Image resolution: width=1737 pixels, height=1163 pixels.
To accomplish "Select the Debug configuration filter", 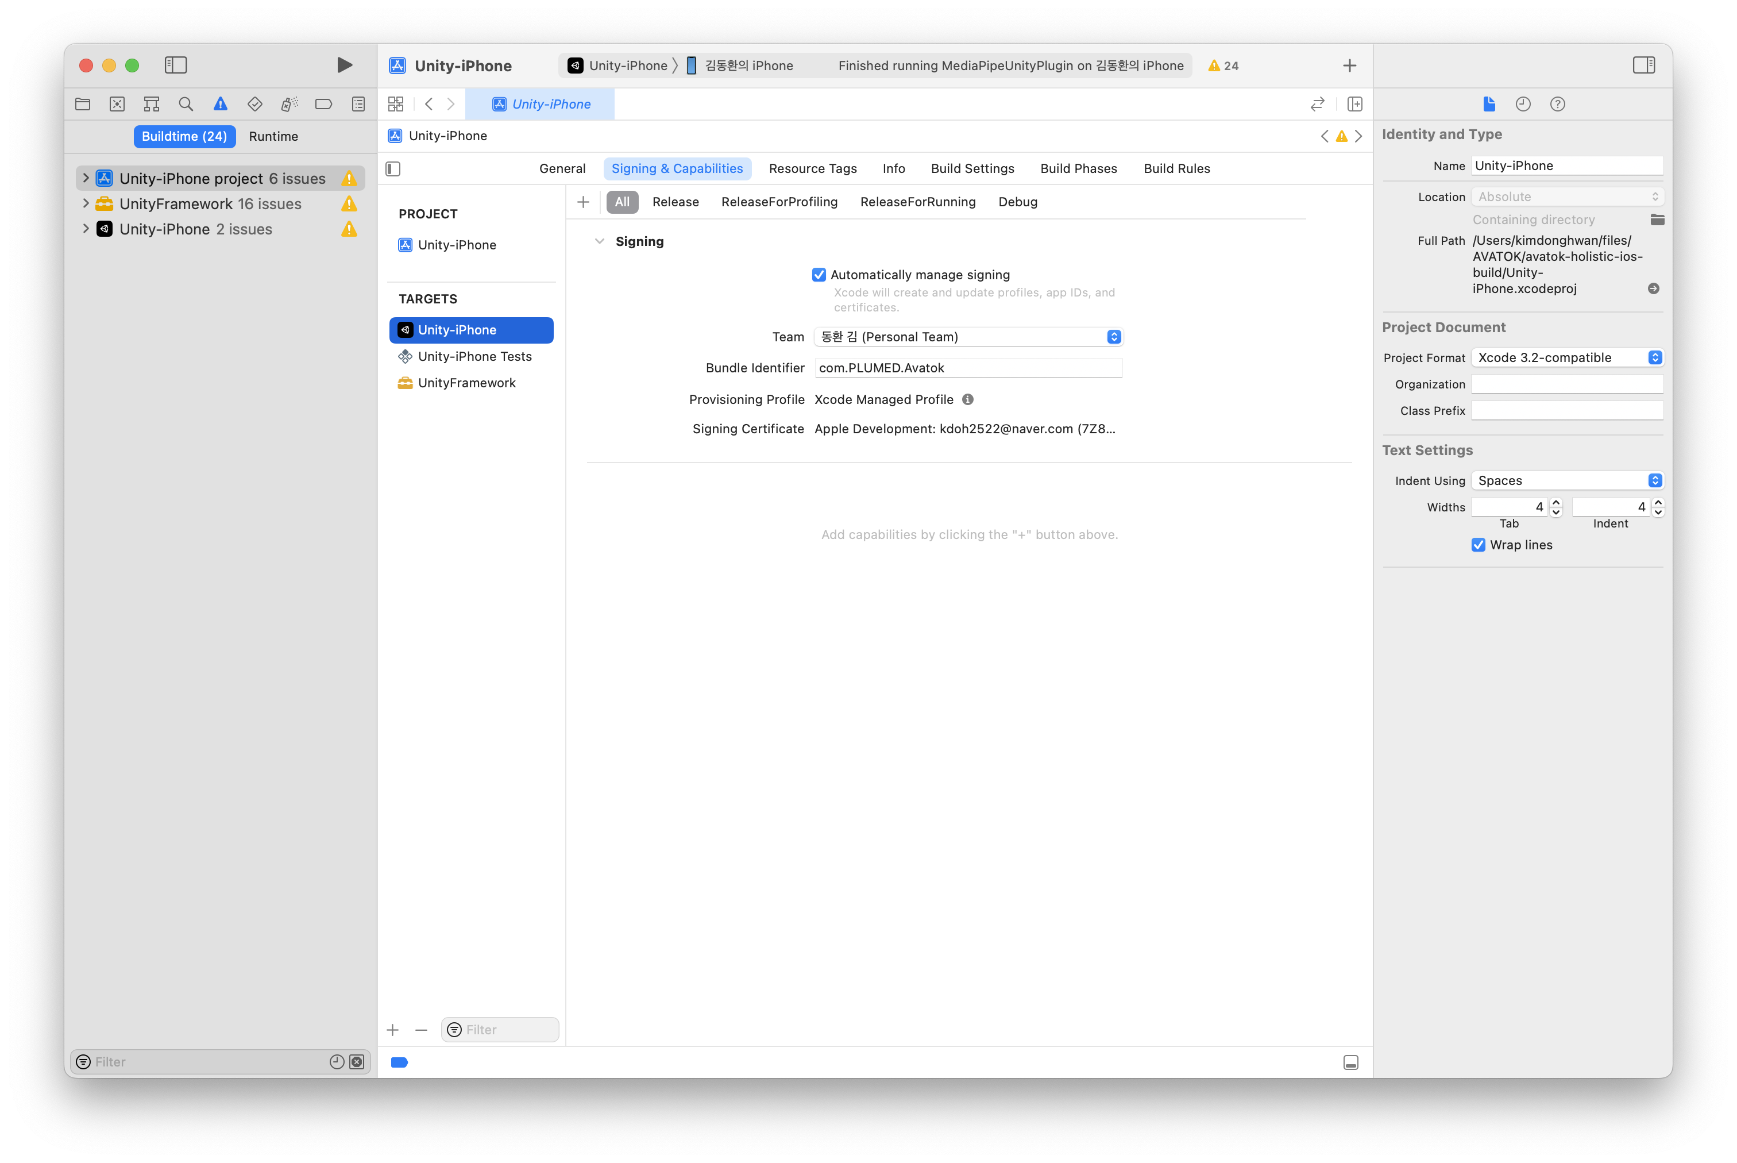I will [1017, 202].
